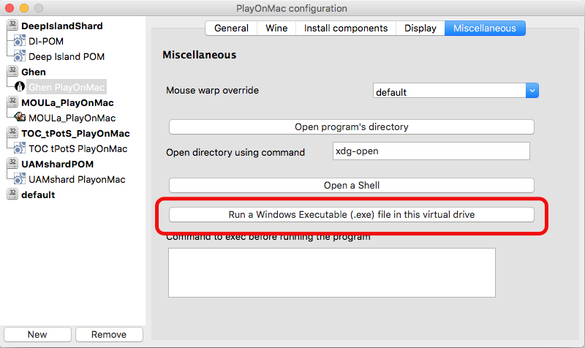Click the xdg-open command field
585x348 pixels.
tap(431, 151)
